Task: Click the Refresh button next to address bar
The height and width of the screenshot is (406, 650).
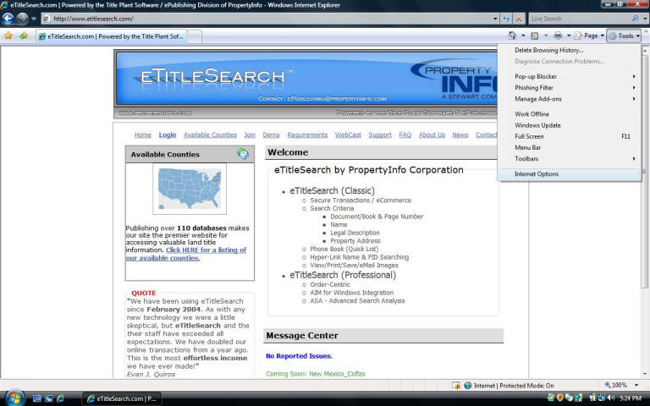Action: tap(506, 19)
